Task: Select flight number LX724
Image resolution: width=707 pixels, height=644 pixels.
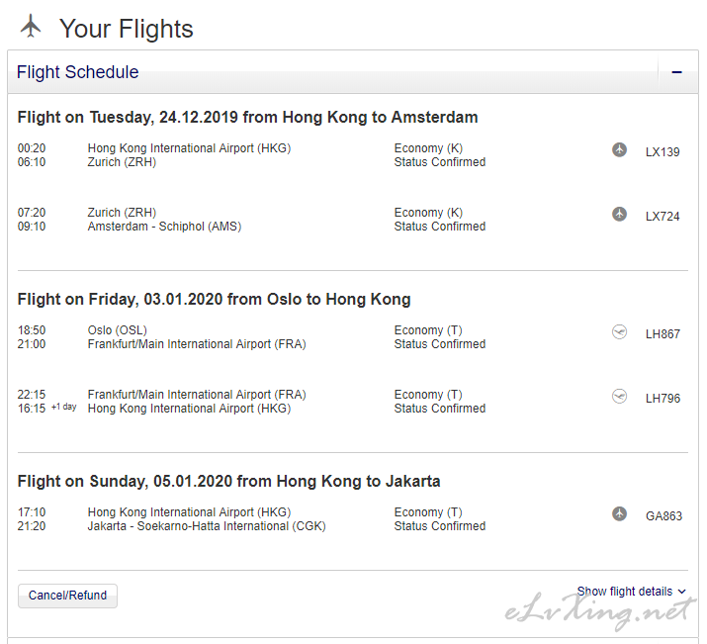Action: [663, 217]
